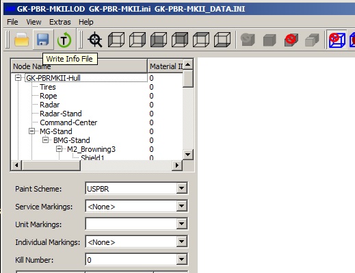Collapse the M2_Browning3 tree node

(59, 149)
